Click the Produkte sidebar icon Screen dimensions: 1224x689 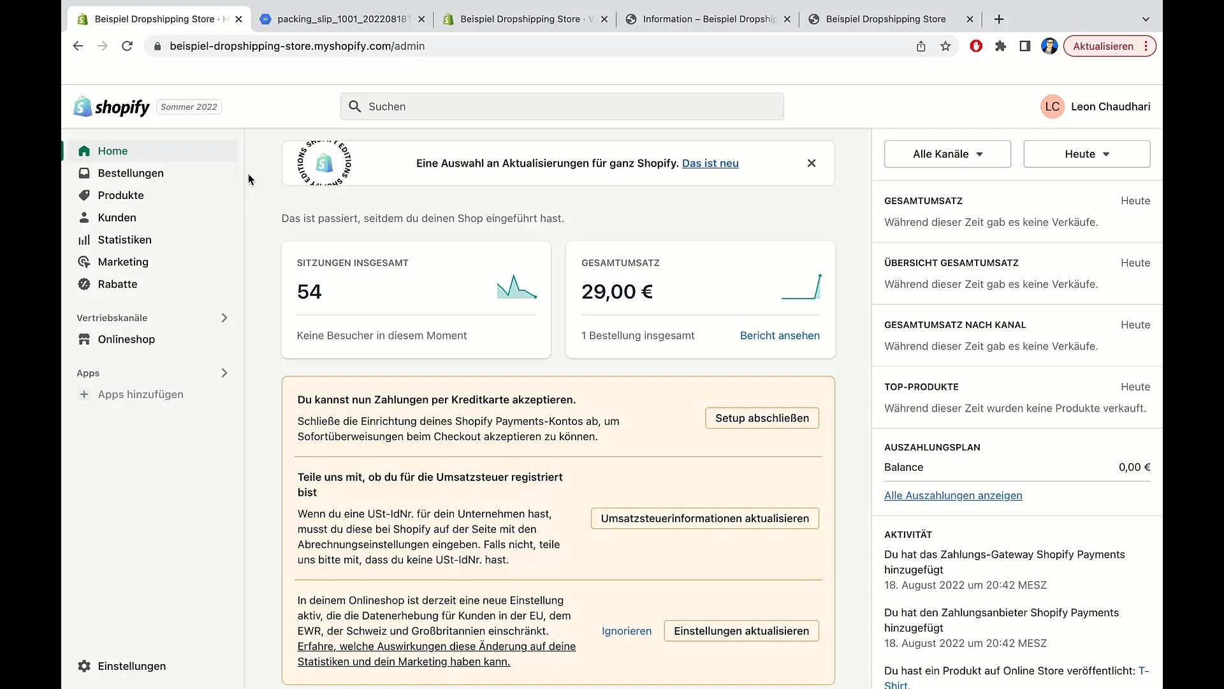tap(84, 195)
